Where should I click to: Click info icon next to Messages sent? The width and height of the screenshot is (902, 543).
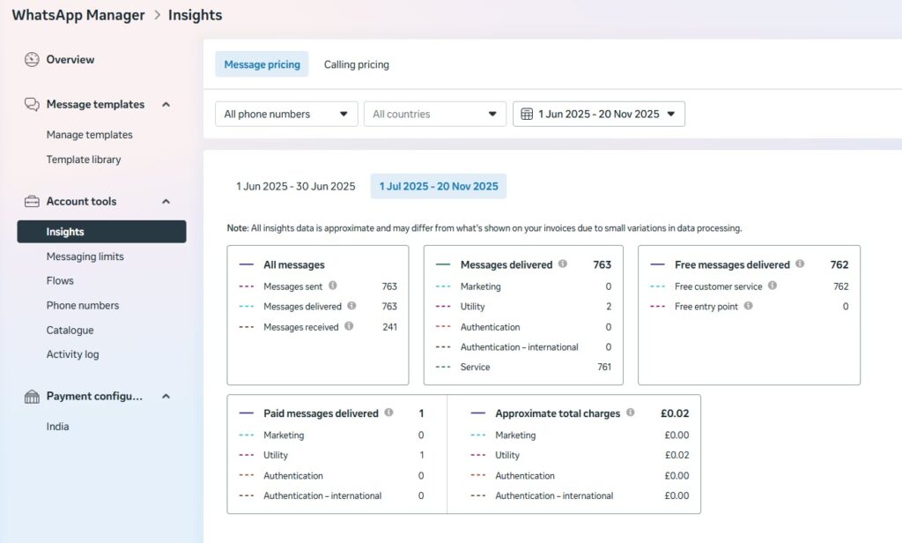point(333,286)
